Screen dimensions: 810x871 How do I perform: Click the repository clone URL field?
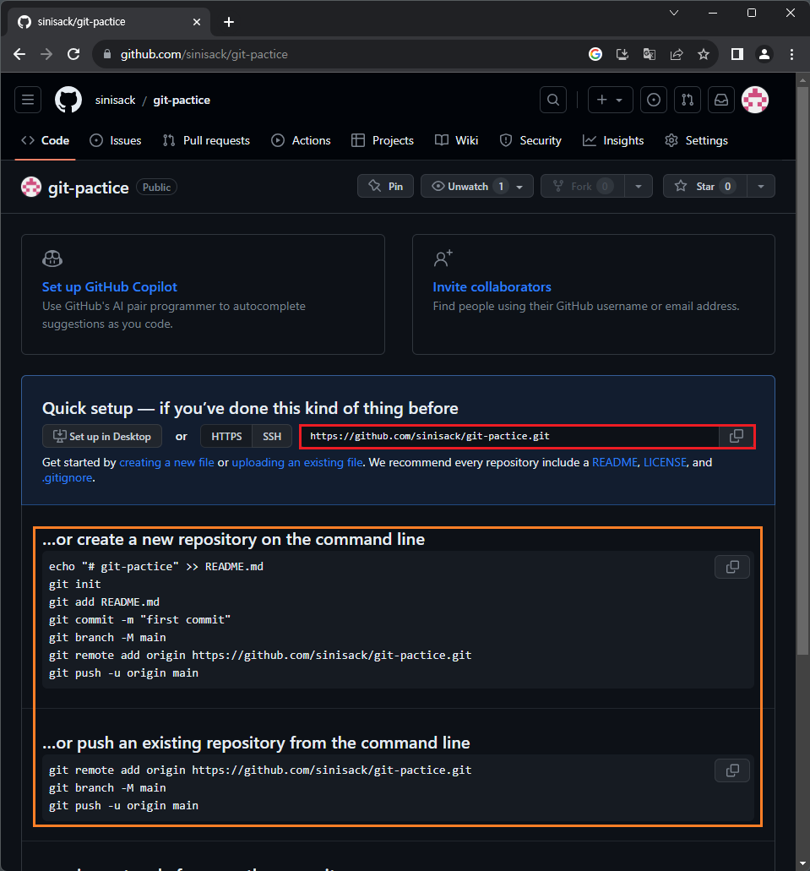point(510,436)
